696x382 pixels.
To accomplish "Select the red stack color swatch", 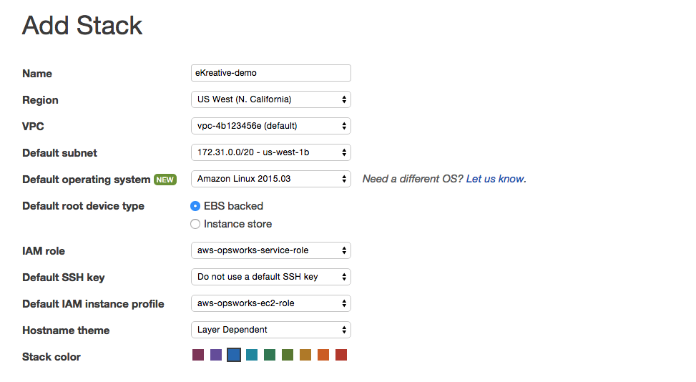I will [x=341, y=355].
